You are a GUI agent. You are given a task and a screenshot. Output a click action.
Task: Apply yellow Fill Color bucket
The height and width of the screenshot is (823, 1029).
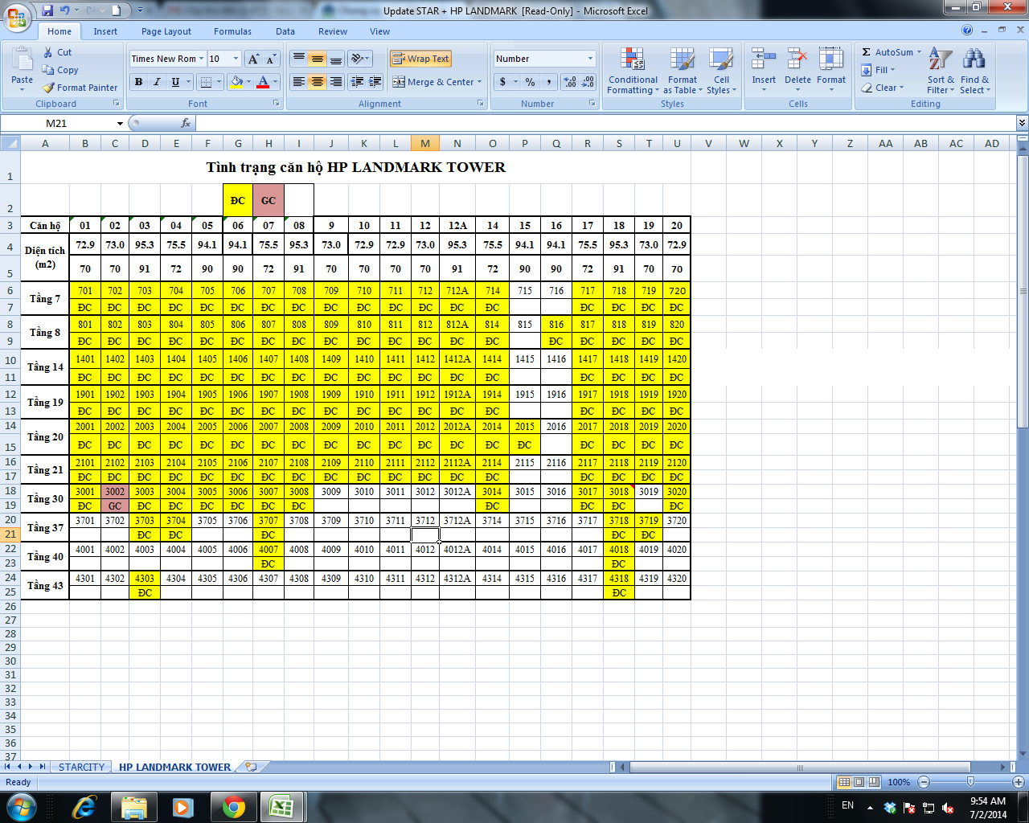click(236, 82)
